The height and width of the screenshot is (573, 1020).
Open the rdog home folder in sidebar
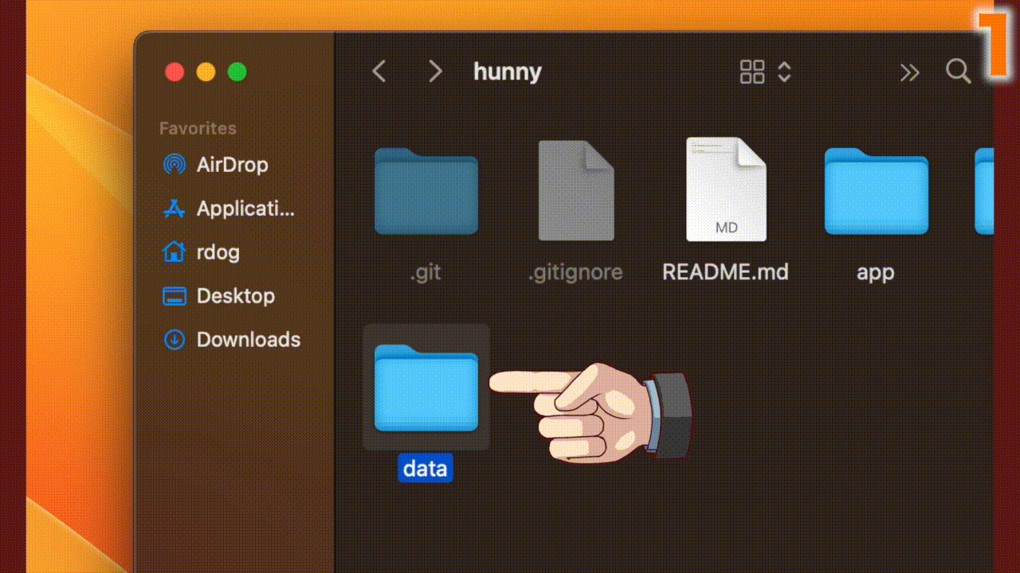[218, 252]
